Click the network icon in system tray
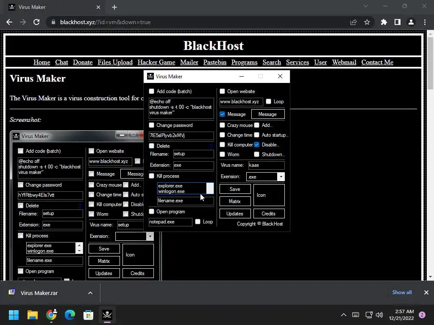This screenshot has width=434, height=325. [x=369, y=315]
